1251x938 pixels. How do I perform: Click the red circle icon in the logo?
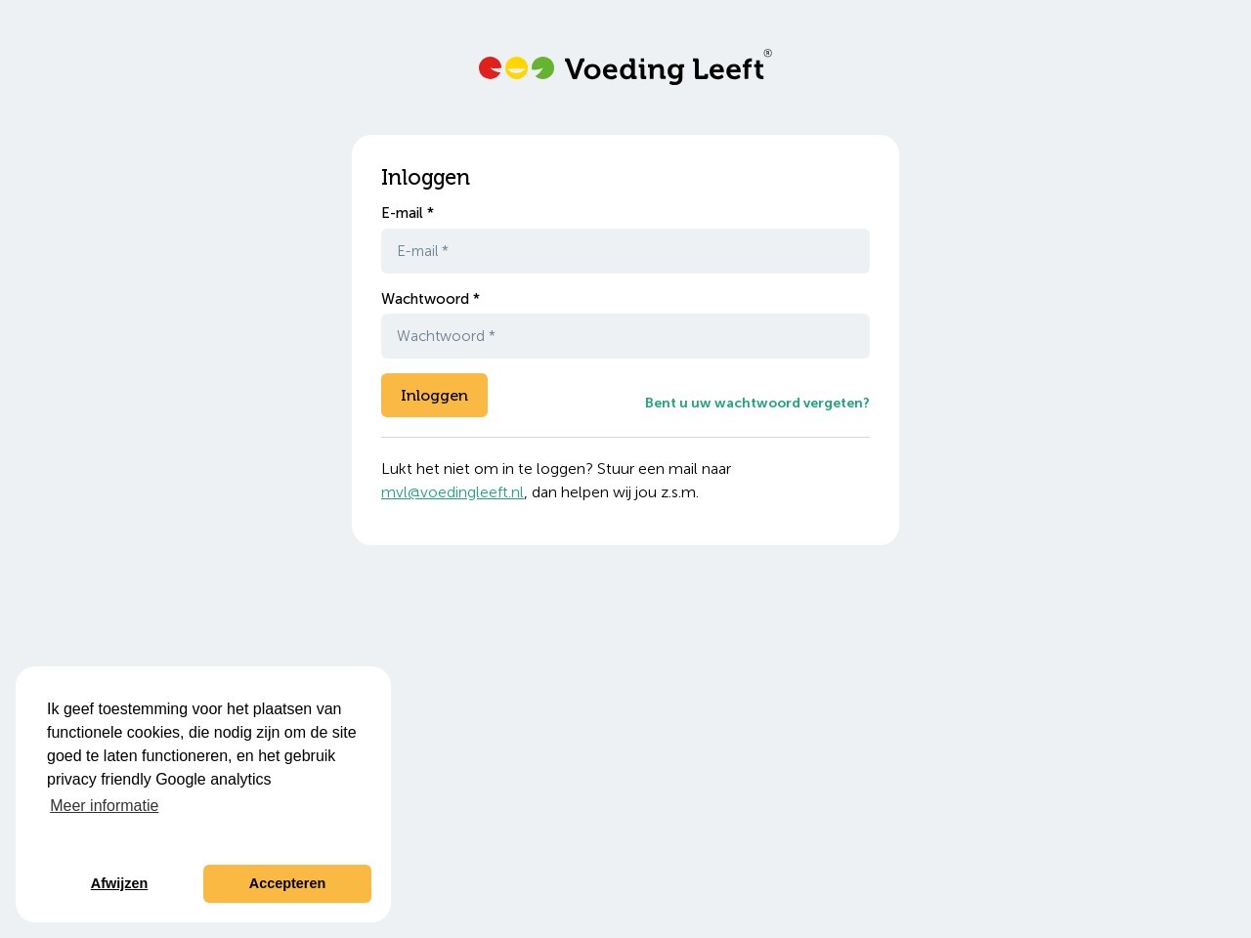[x=490, y=67]
